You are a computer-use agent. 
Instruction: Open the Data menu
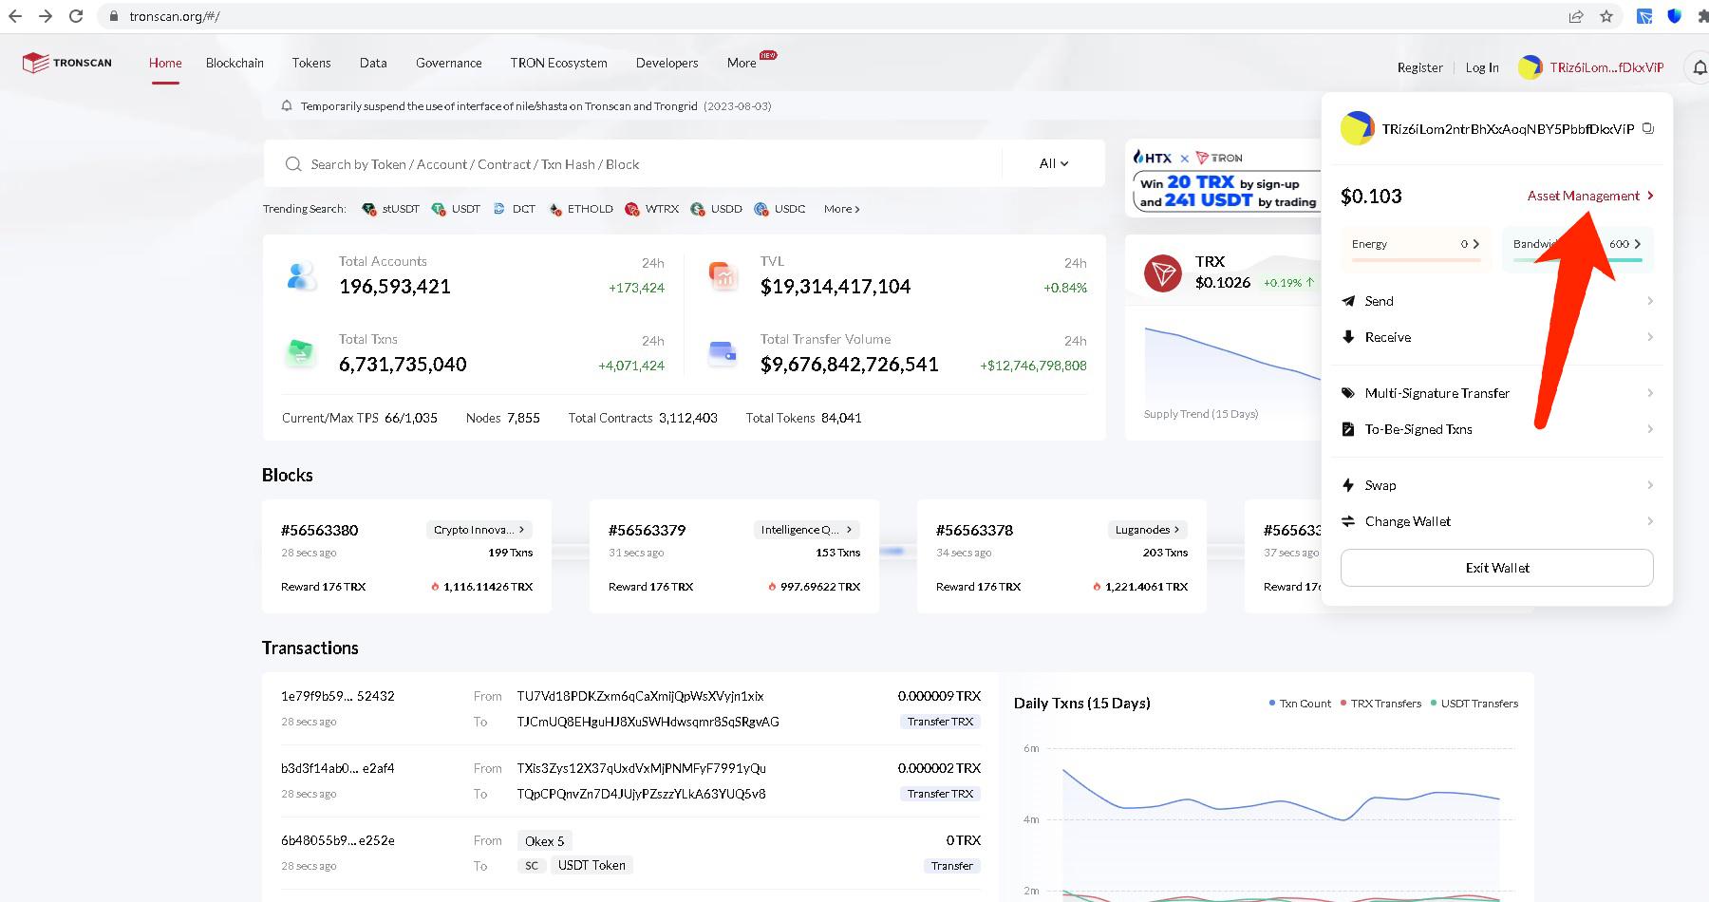373,63
